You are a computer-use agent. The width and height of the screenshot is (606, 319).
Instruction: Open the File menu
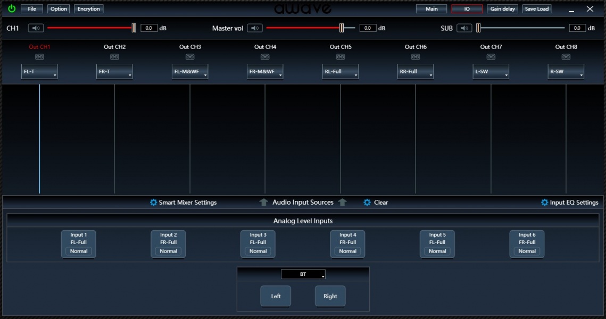pyautogui.click(x=32, y=9)
